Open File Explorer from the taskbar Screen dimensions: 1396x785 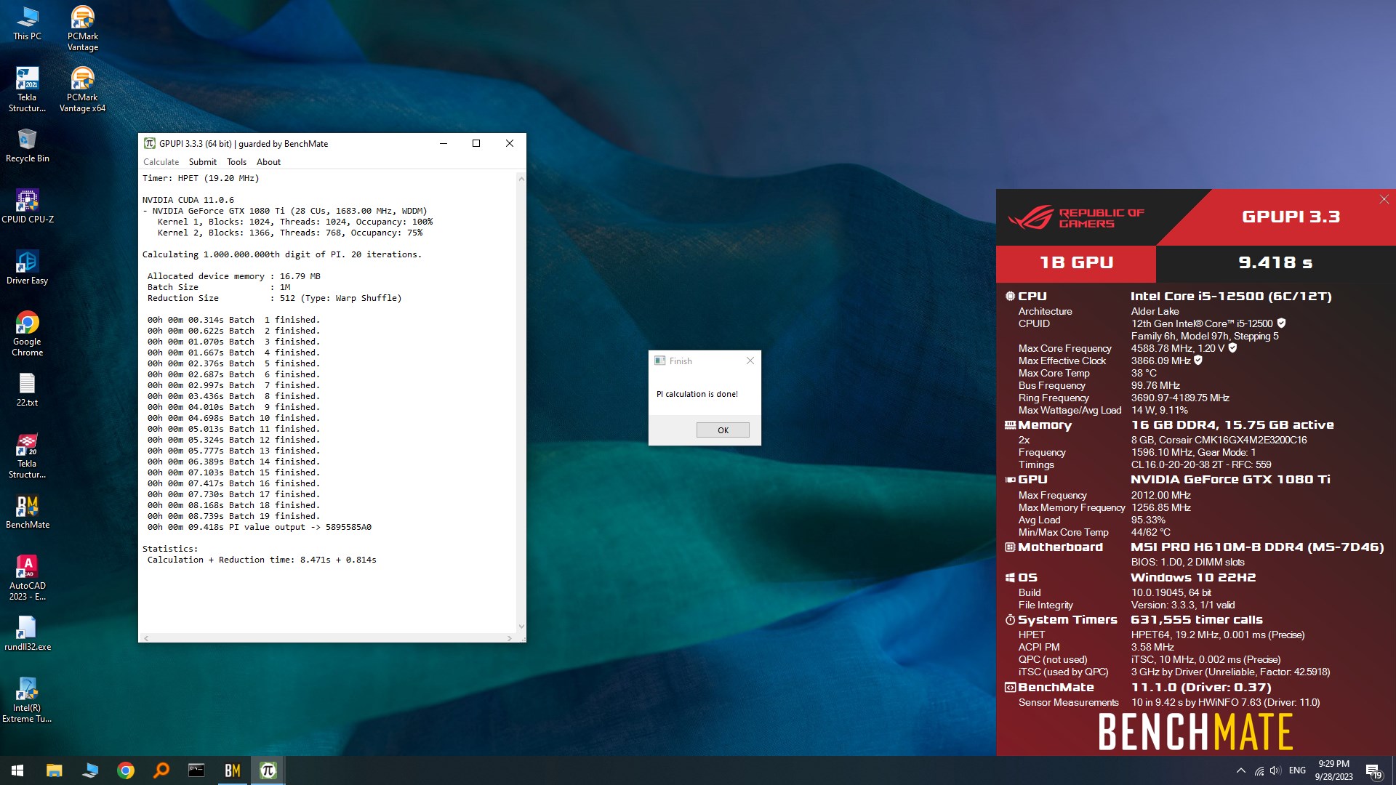pyautogui.click(x=55, y=770)
